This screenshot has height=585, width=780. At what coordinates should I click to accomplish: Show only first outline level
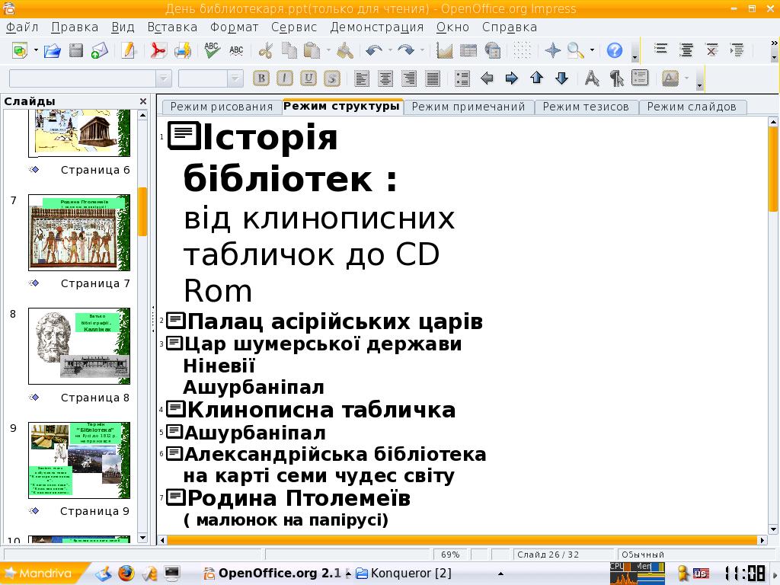coord(661,50)
